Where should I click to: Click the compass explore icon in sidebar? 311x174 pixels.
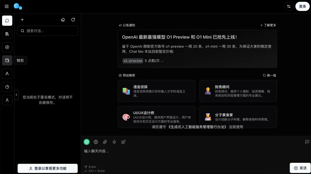pyautogui.click(x=7, y=47)
